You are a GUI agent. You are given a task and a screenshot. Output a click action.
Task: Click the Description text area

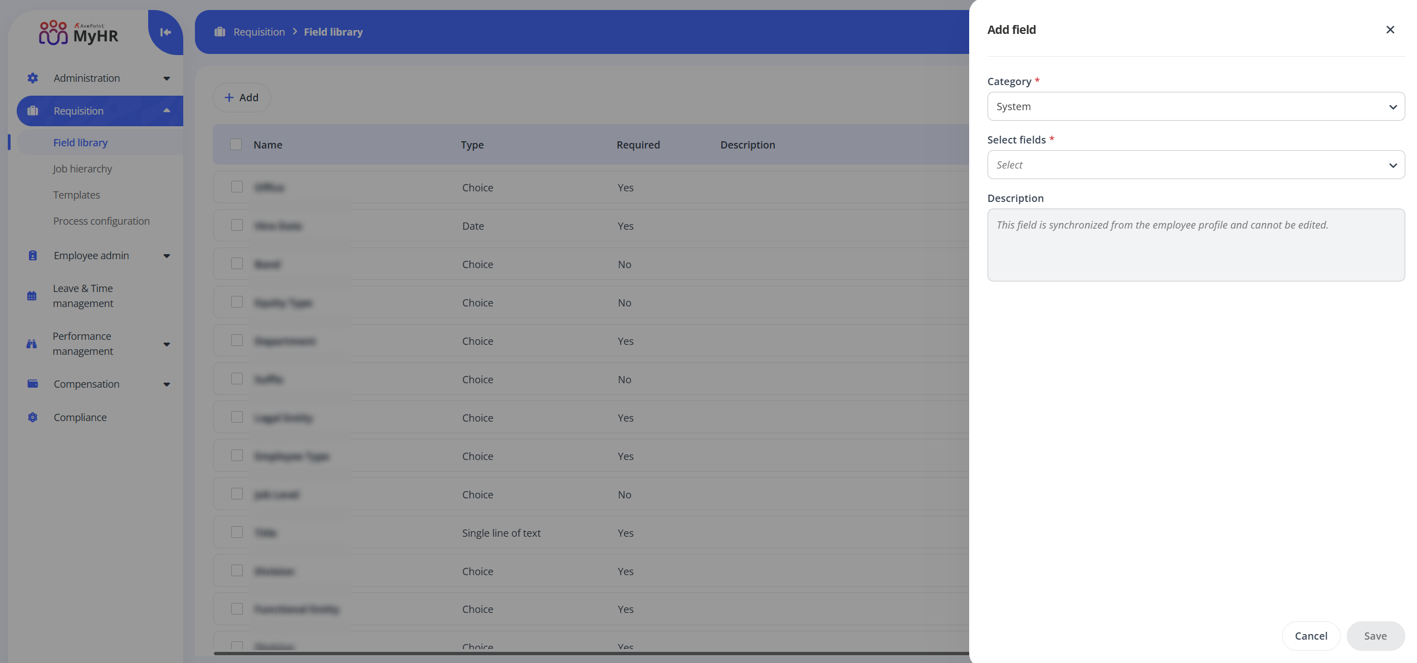tap(1196, 245)
